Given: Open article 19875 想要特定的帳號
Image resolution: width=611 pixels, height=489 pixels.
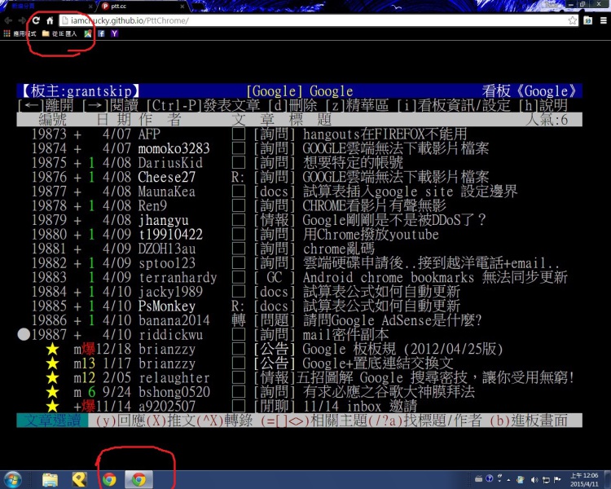Looking at the screenshot, I should tap(299, 163).
